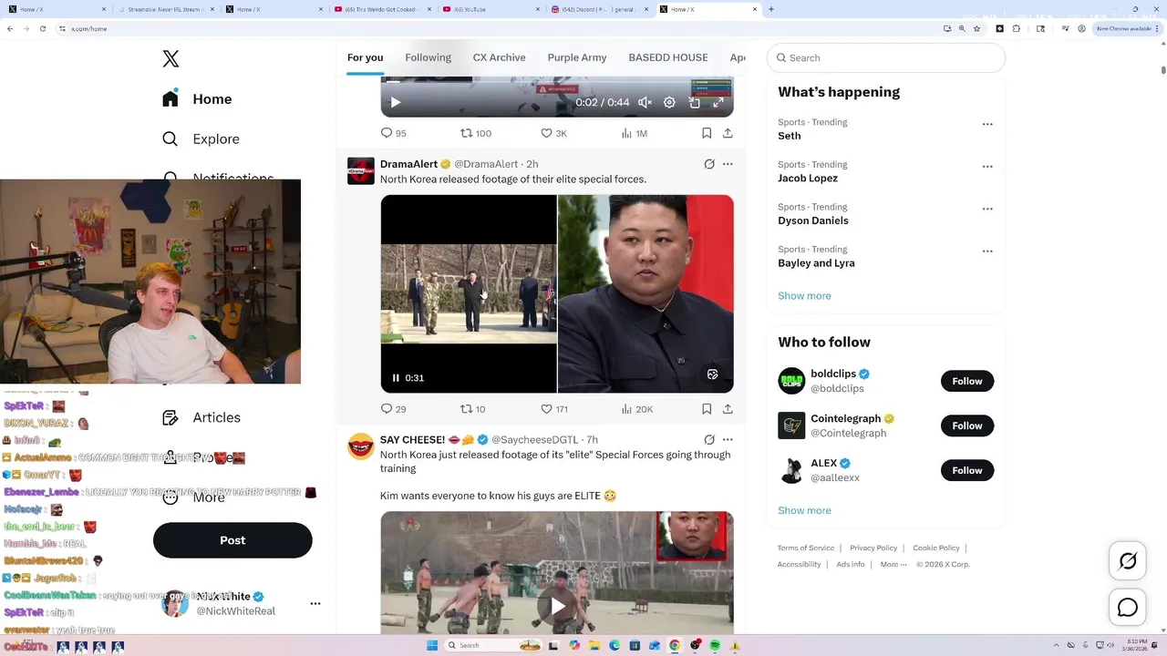Open Grok actions on DramaAlert post
1167x656 pixels.
coord(709,164)
